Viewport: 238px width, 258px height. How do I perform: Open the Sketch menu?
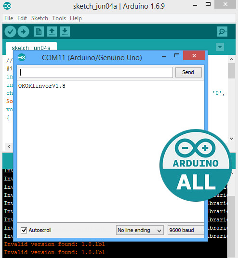point(40,18)
